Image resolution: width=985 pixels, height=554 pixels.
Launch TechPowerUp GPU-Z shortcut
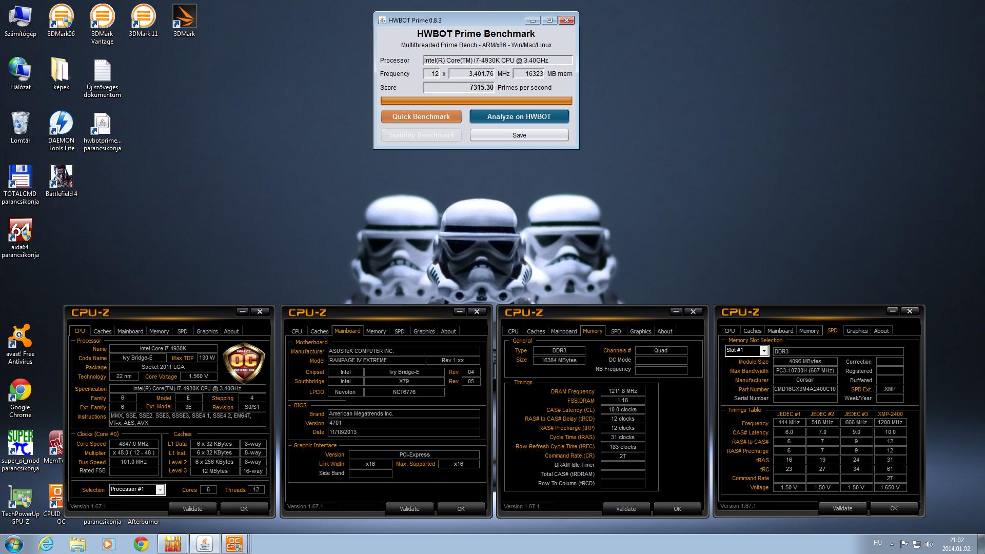20,504
